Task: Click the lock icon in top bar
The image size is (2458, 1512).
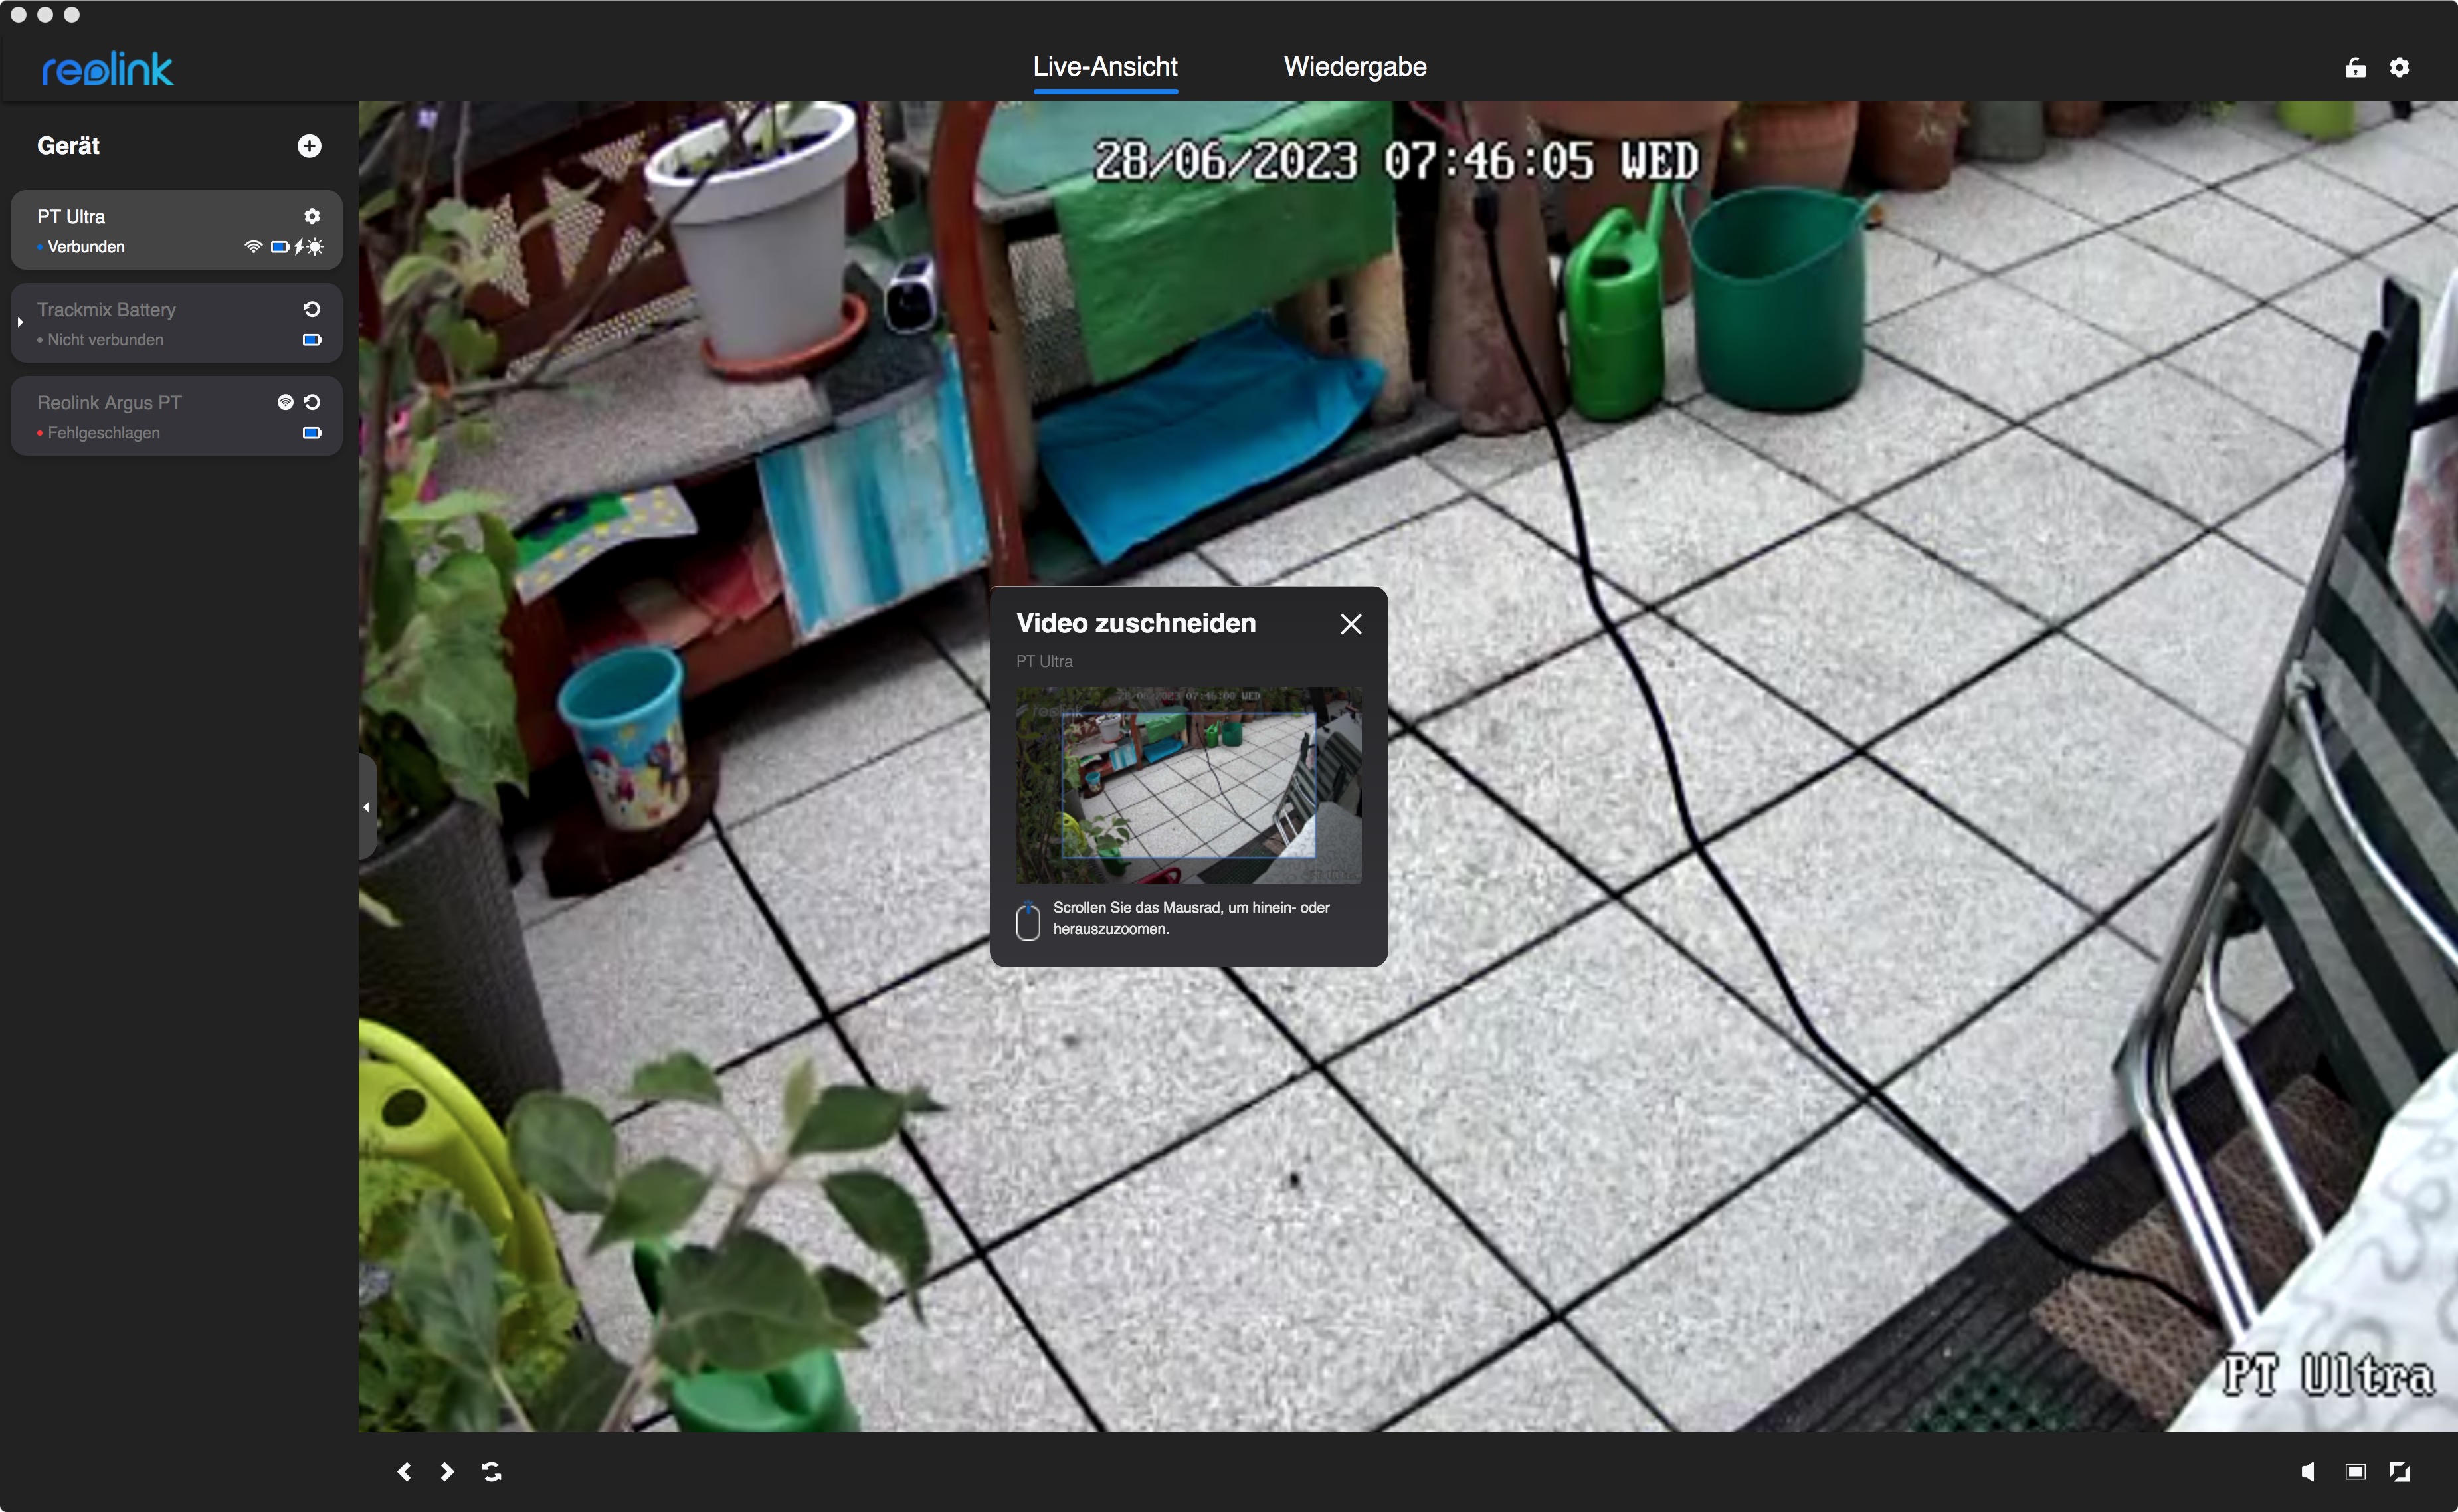Action: (2355, 67)
